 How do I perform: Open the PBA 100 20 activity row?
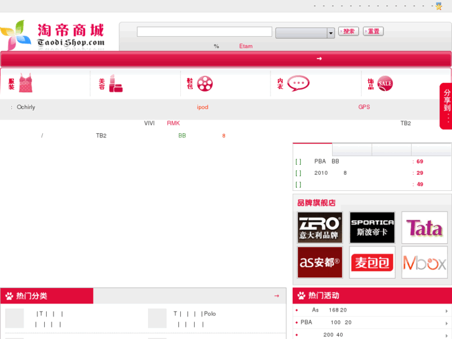click(x=372, y=322)
